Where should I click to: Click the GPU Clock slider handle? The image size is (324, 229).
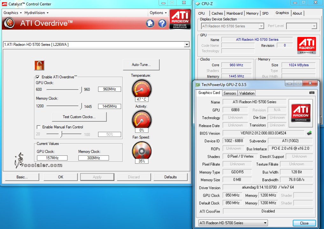pos(80,89)
